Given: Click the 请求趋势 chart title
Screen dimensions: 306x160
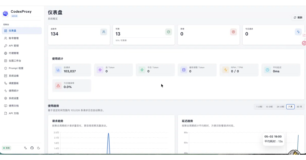Looking at the screenshot, I should pyautogui.click(x=58, y=121).
